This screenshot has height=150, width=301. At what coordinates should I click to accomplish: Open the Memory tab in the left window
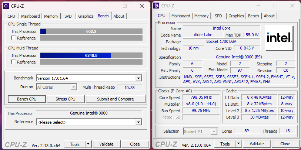pos(51,16)
